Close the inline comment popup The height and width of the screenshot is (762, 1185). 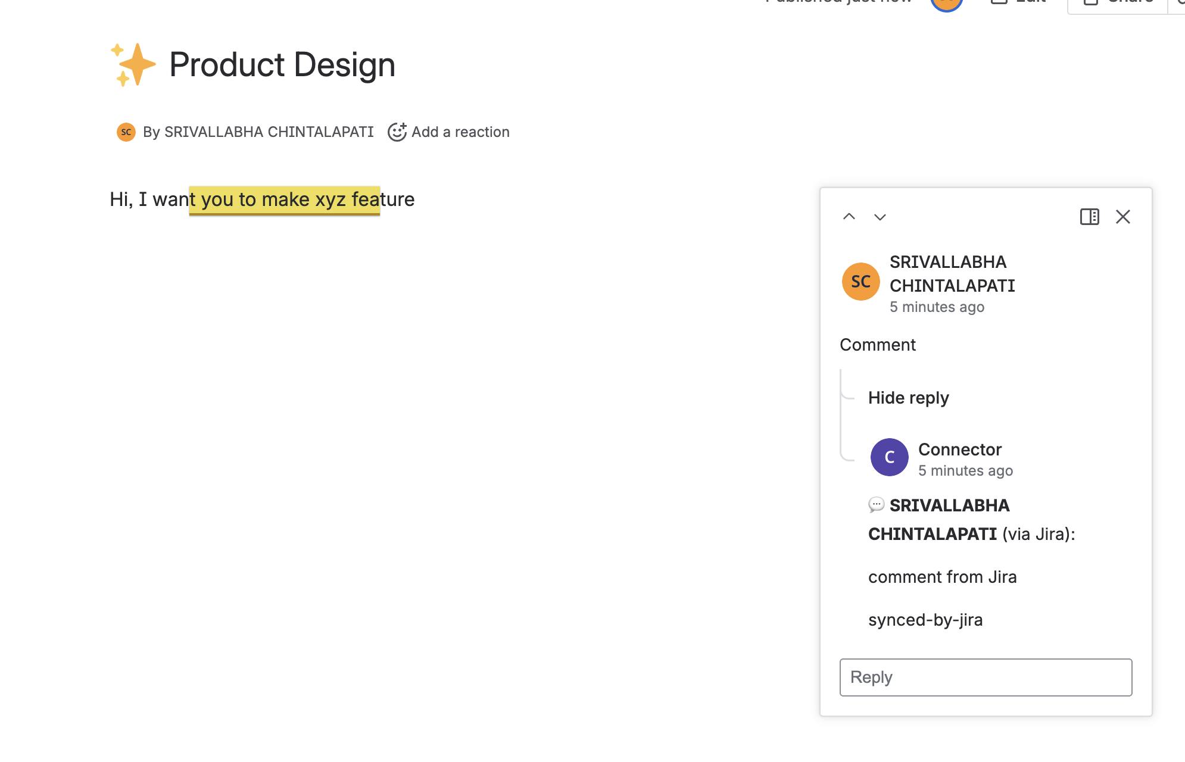[1122, 217]
